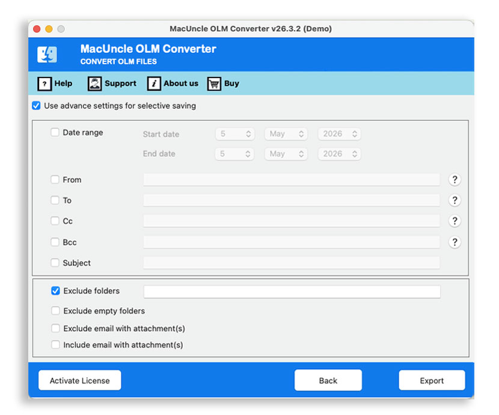
Task: Enable the Date range checkbox
Action: point(55,132)
